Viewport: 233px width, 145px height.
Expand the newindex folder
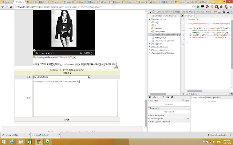(x=151, y=28)
